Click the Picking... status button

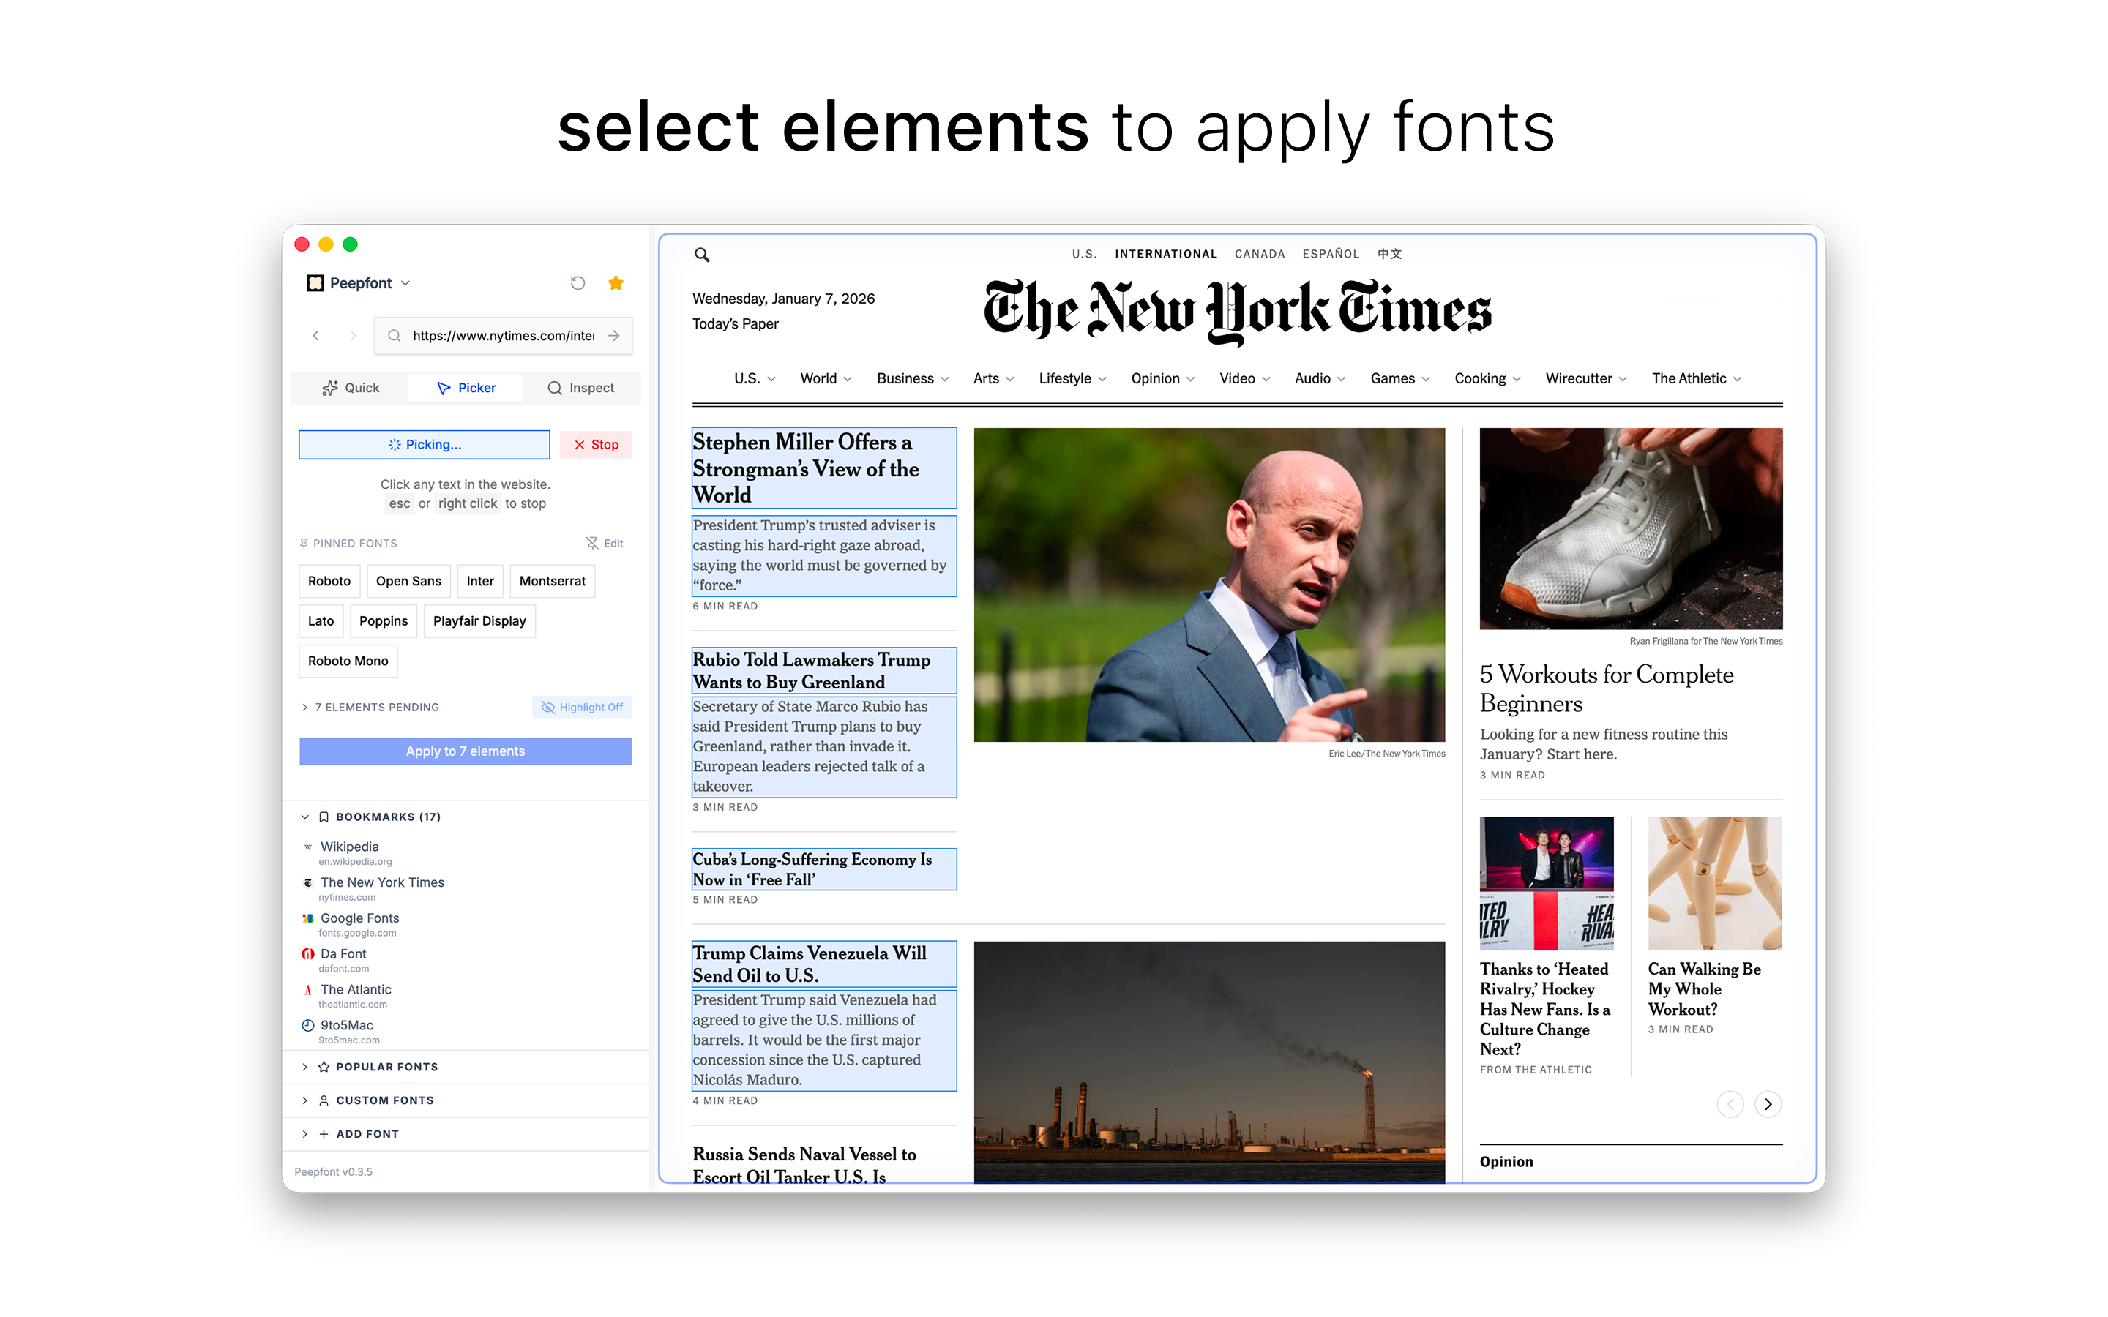(x=425, y=444)
